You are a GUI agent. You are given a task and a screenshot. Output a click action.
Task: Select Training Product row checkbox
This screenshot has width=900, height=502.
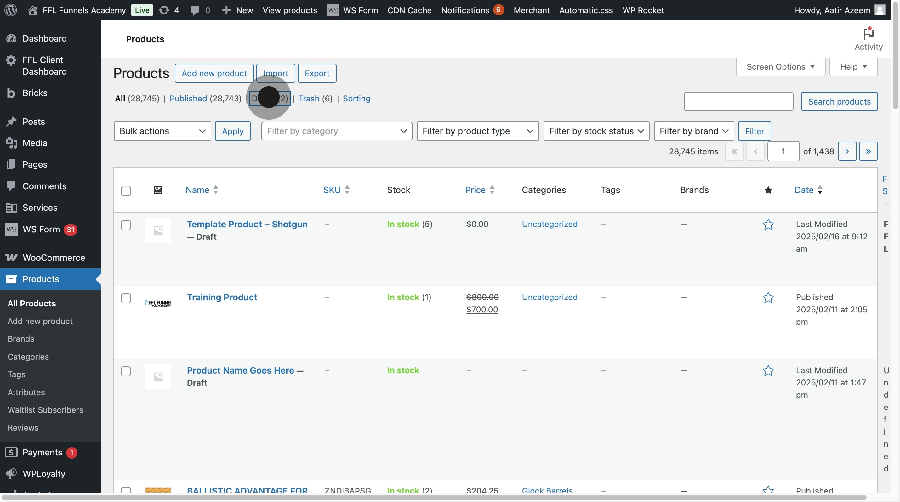(x=126, y=298)
